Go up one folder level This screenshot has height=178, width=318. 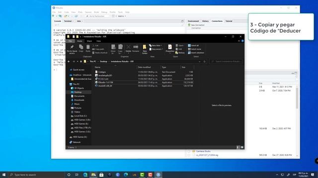tap(81, 61)
